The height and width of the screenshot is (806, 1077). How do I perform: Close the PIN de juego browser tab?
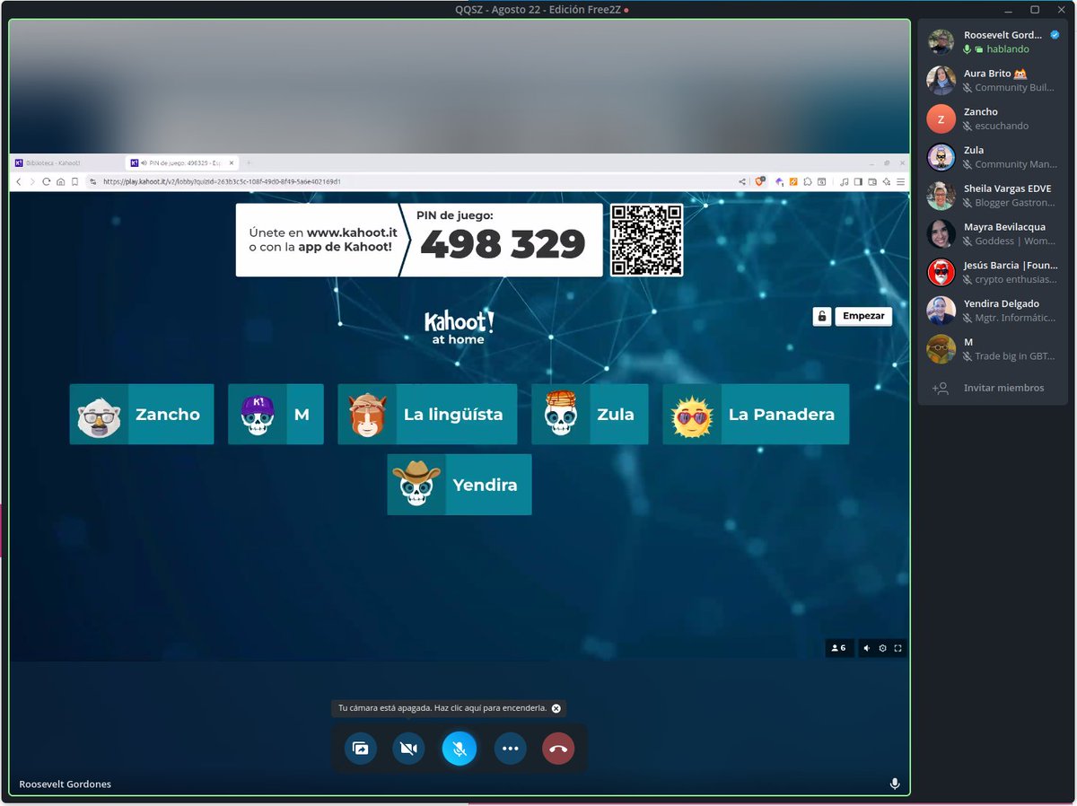[232, 162]
